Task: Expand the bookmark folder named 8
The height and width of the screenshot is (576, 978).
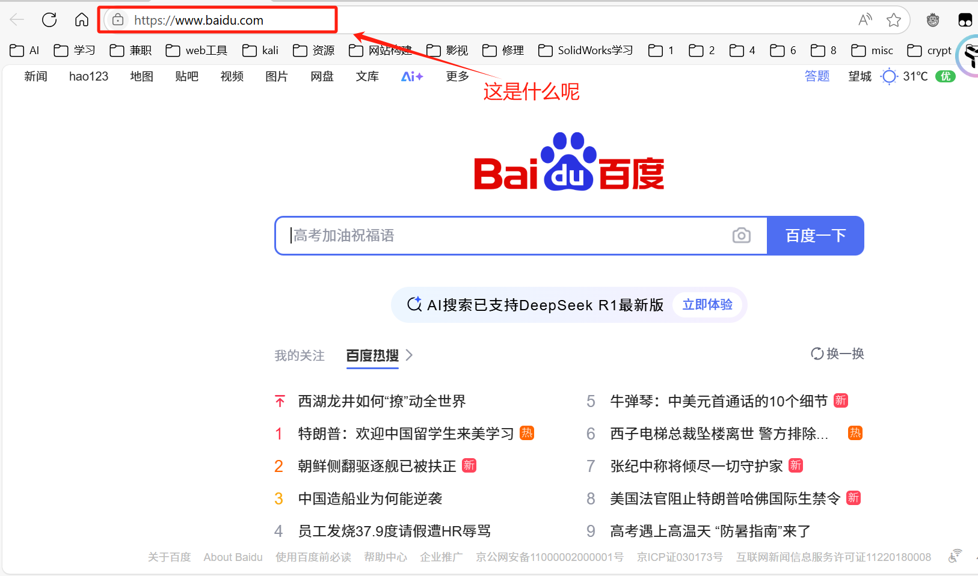Action: (823, 51)
